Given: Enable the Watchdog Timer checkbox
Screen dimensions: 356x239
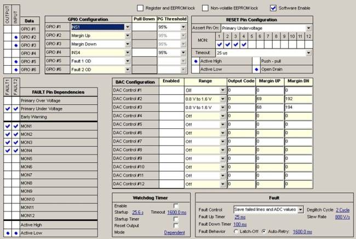Looking at the screenshot, I should tap(176, 205).
